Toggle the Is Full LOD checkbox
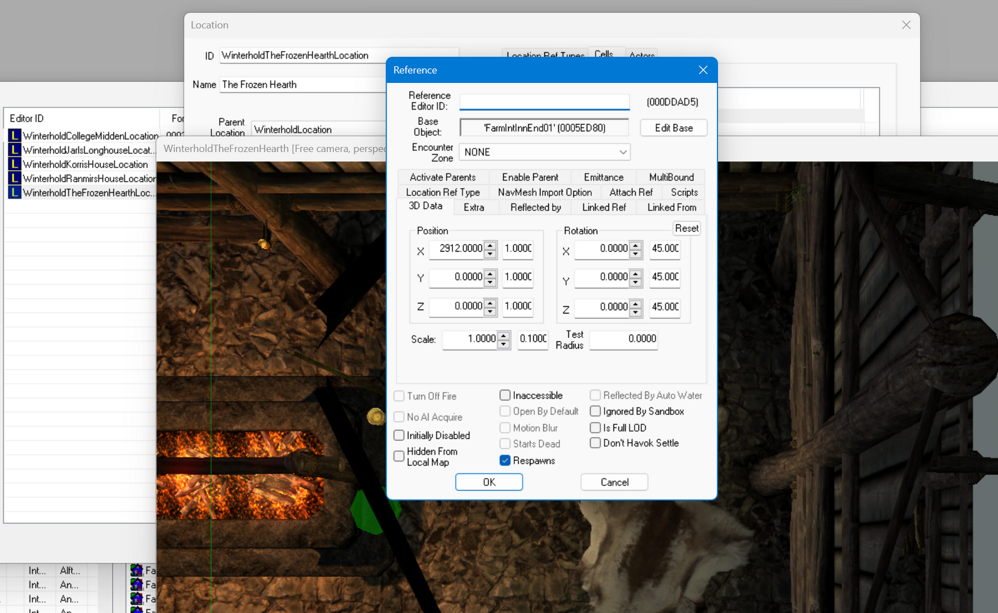Viewport: 998px width, 613px height. [595, 427]
